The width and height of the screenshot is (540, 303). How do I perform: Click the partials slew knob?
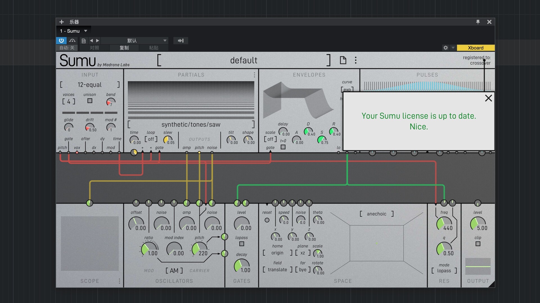point(168,140)
